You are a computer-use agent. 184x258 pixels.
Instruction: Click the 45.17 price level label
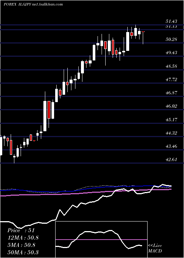coord(171,120)
